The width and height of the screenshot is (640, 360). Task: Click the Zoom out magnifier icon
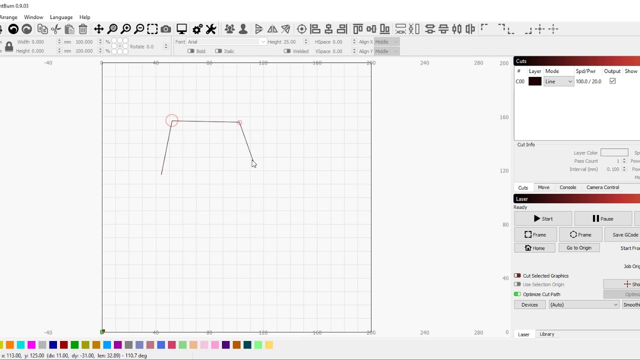(x=139, y=29)
